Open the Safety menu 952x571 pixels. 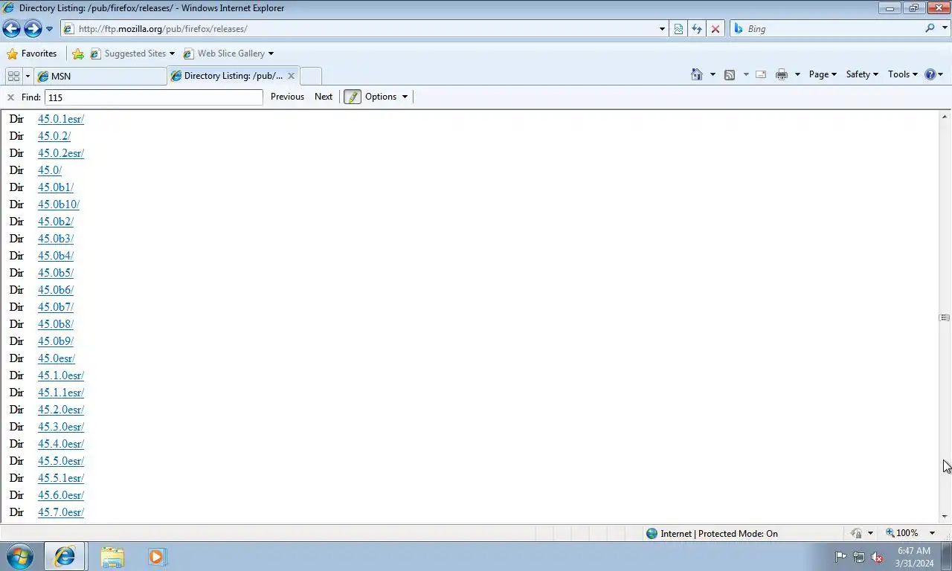click(862, 74)
